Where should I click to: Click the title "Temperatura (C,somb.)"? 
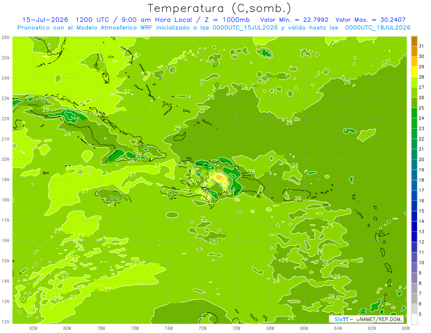[x=219, y=8]
